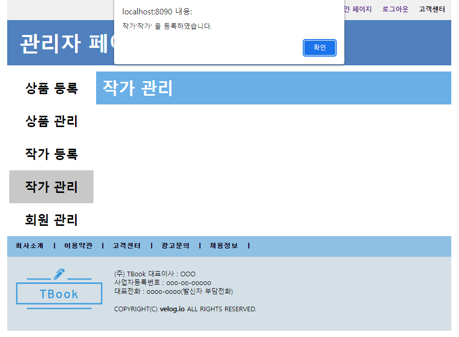Click the 작가 관리 page heading
459x337 pixels.
[138, 88]
